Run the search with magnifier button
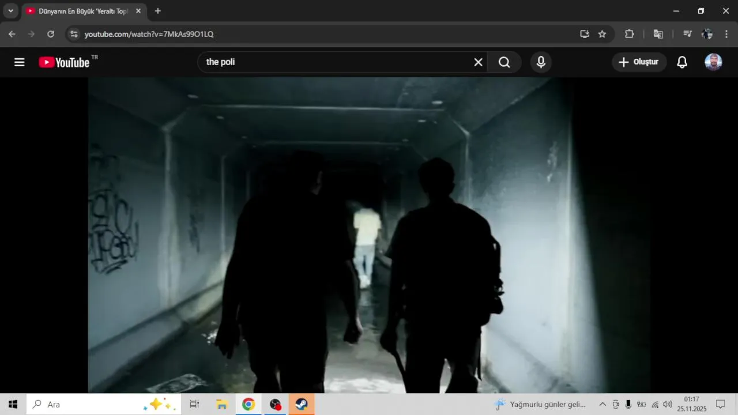Viewport: 738px width, 415px height. pos(504,62)
